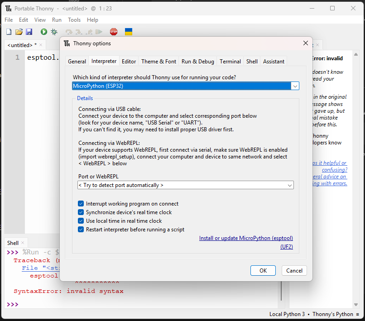The width and height of the screenshot is (365, 321).
Task: Toggle Synchronize device's real time clock
Action: (81, 212)
